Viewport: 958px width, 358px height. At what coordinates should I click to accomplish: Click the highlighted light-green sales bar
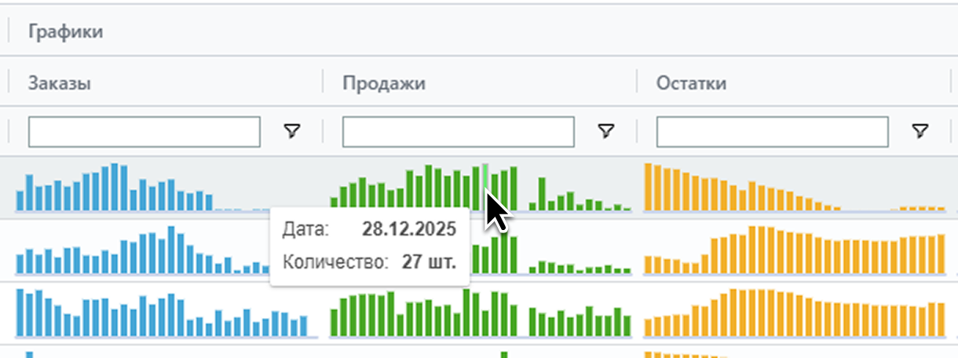tap(485, 179)
